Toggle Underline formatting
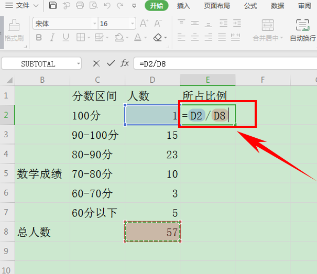This screenshot has width=317, height=274. coord(66,37)
